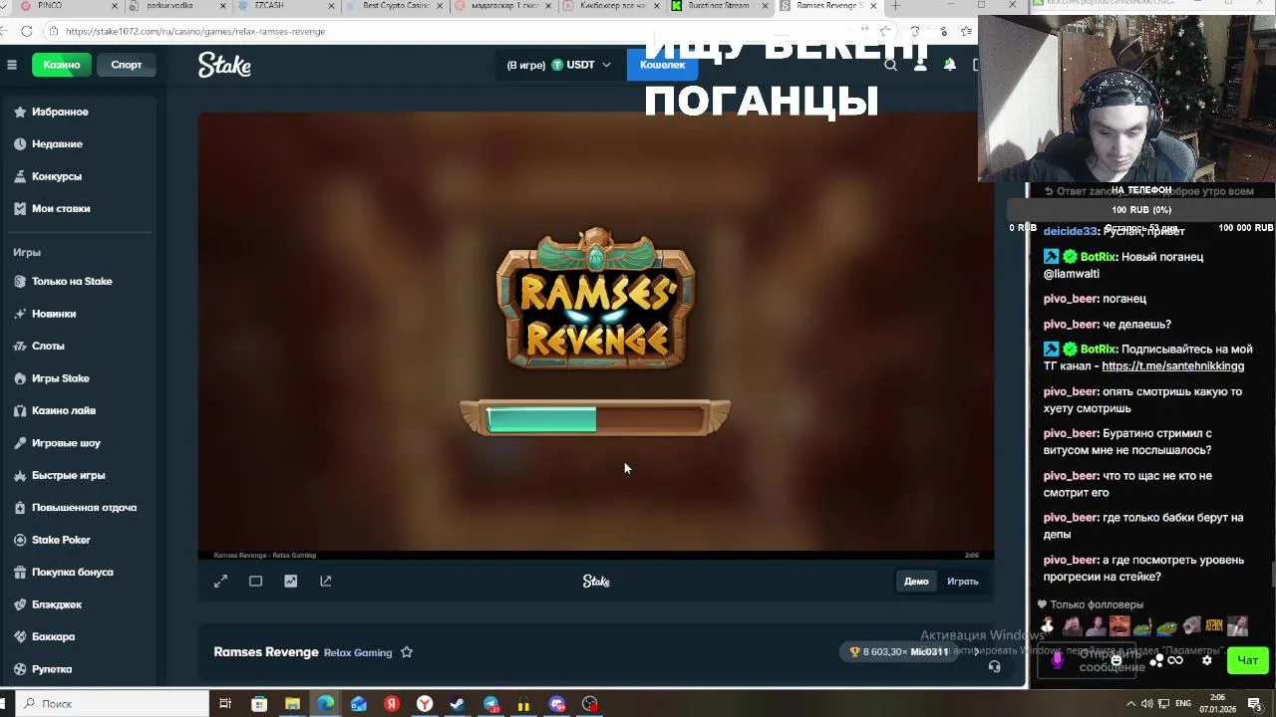Click the Stake logo in header
1276x717 pixels.
224,66
